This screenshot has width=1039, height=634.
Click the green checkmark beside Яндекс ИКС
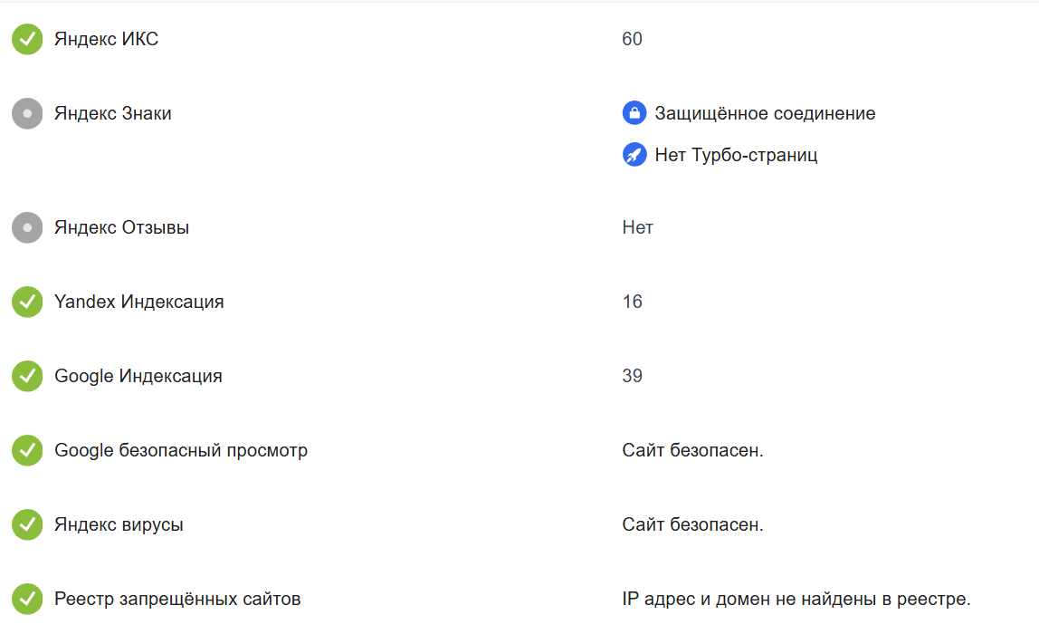tap(27, 39)
